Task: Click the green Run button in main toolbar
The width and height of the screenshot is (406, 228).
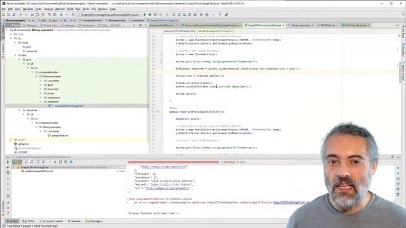Action: (145, 15)
